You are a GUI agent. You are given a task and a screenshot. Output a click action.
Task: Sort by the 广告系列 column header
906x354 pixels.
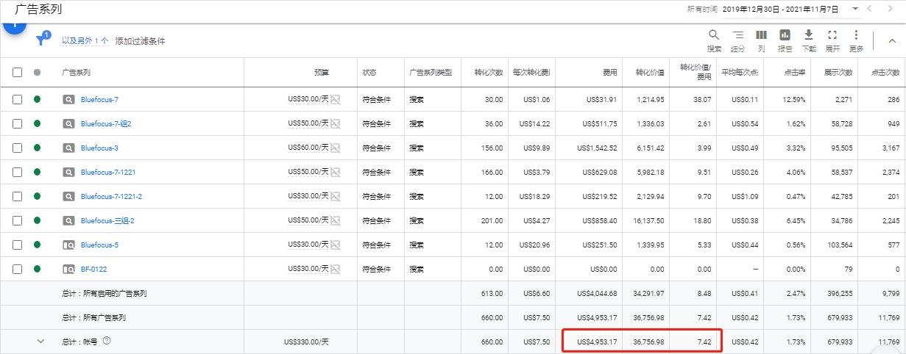click(x=76, y=73)
